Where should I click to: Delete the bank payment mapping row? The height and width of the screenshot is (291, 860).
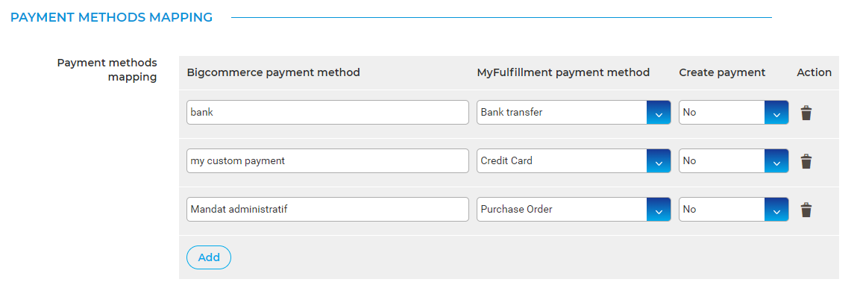[806, 113]
